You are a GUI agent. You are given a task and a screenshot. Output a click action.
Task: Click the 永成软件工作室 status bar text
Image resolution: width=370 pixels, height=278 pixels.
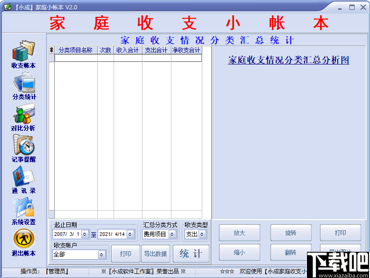click(x=143, y=271)
